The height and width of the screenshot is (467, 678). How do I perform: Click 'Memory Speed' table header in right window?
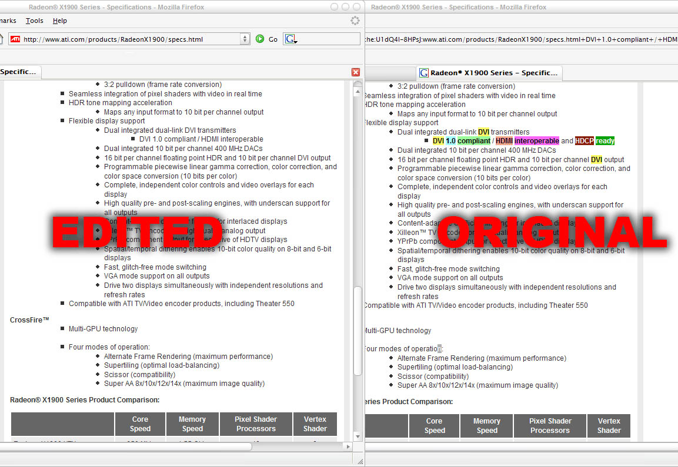487,425
